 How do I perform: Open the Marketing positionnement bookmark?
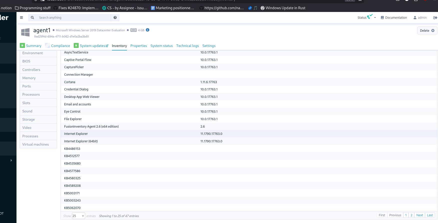coord(172,8)
